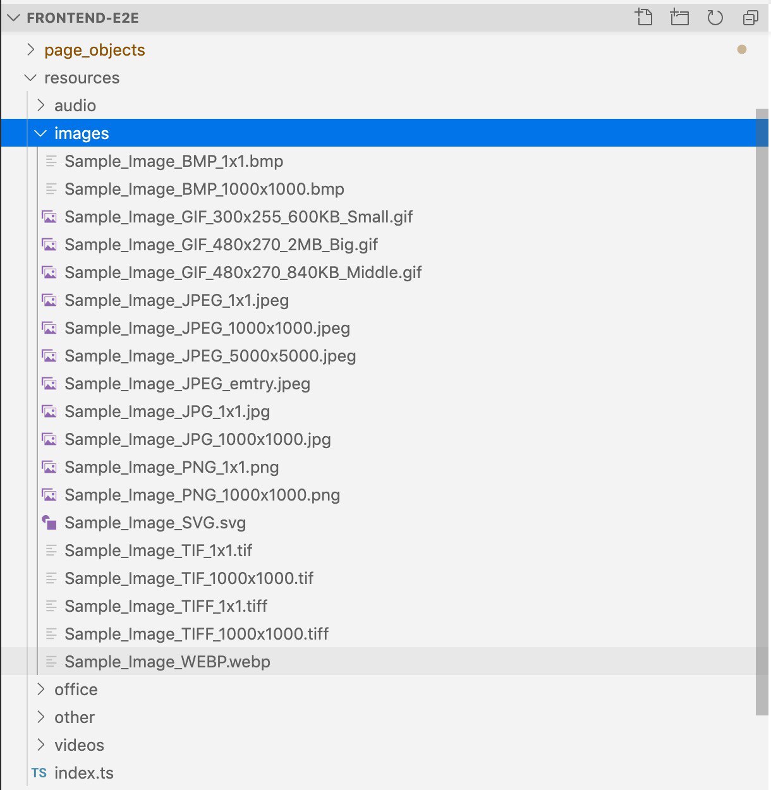Image resolution: width=771 pixels, height=790 pixels.
Task: Refresh the explorer tree
Action: point(715,17)
